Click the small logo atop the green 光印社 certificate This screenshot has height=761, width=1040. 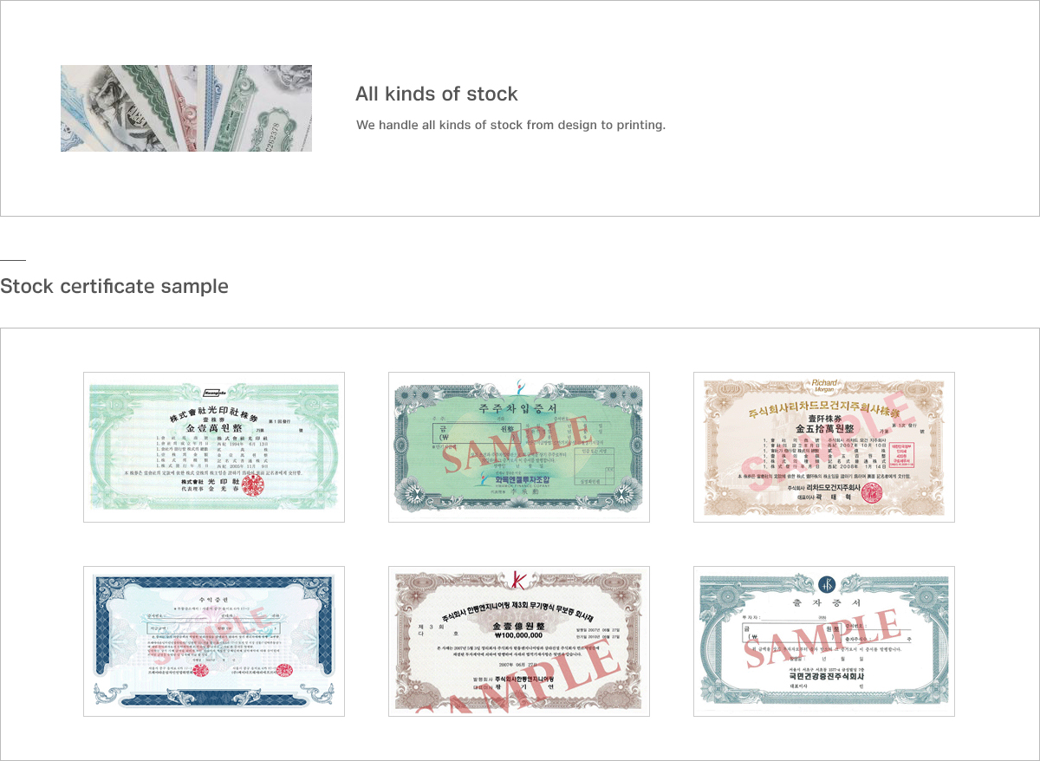point(214,391)
